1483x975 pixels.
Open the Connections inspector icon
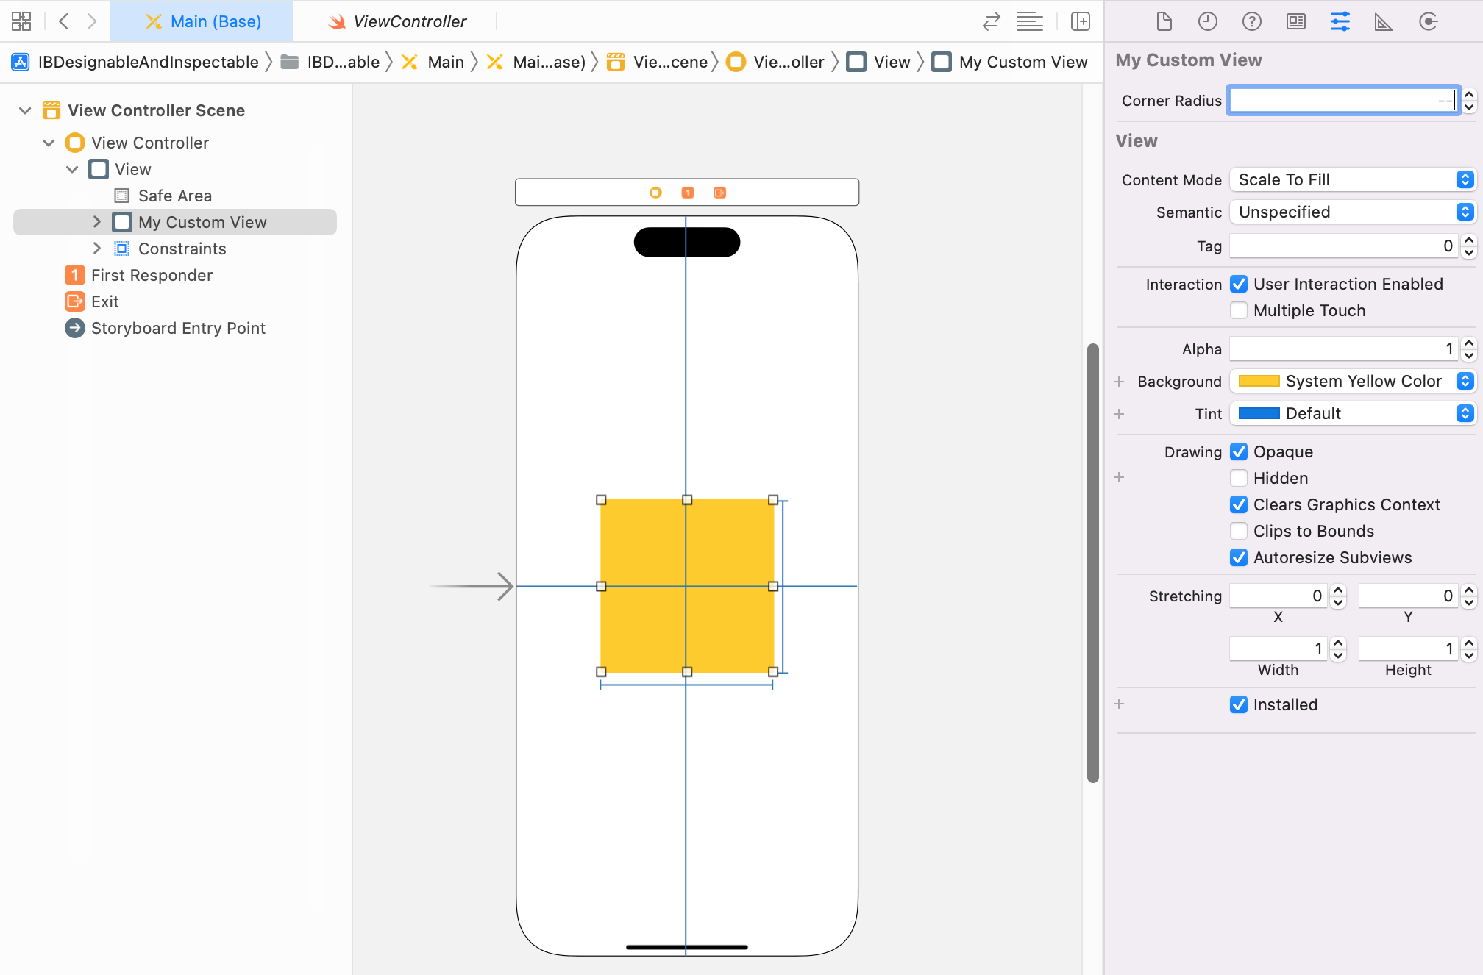point(1428,21)
